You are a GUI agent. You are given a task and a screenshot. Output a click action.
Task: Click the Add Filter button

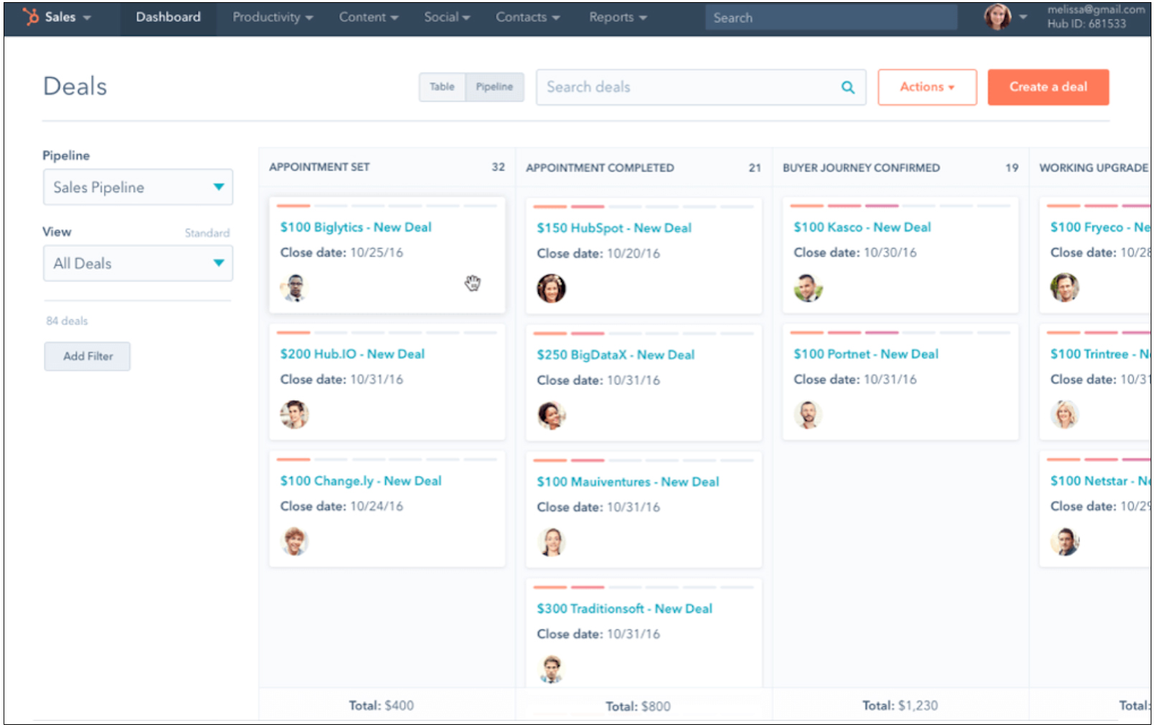(x=88, y=356)
